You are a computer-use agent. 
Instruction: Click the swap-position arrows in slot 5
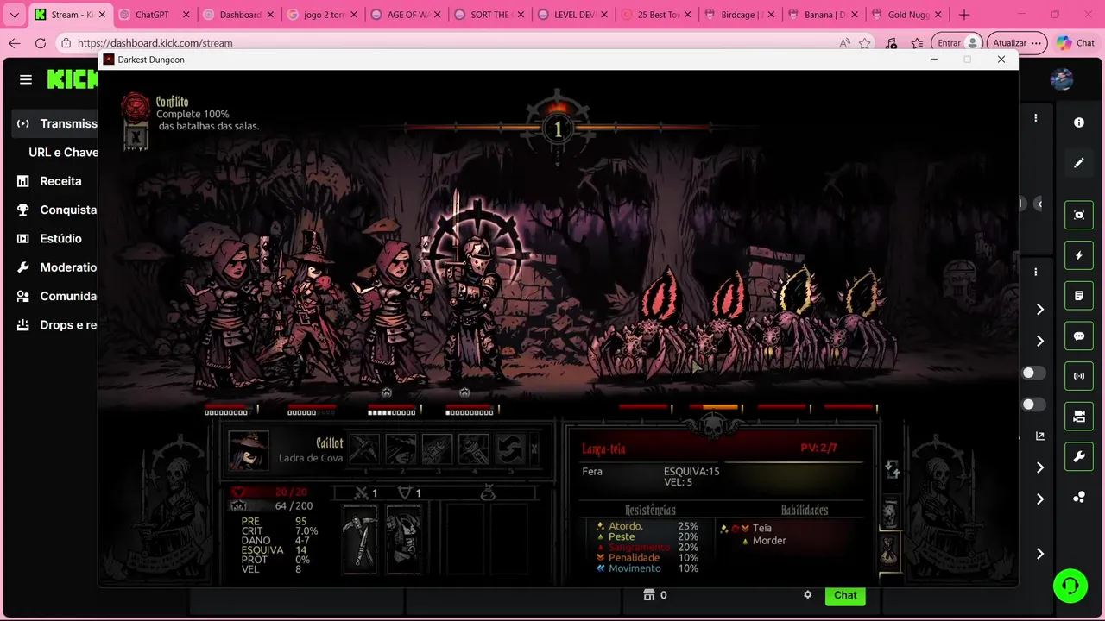click(x=510, y=449)
